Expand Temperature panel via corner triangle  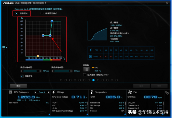coord(125,115)
